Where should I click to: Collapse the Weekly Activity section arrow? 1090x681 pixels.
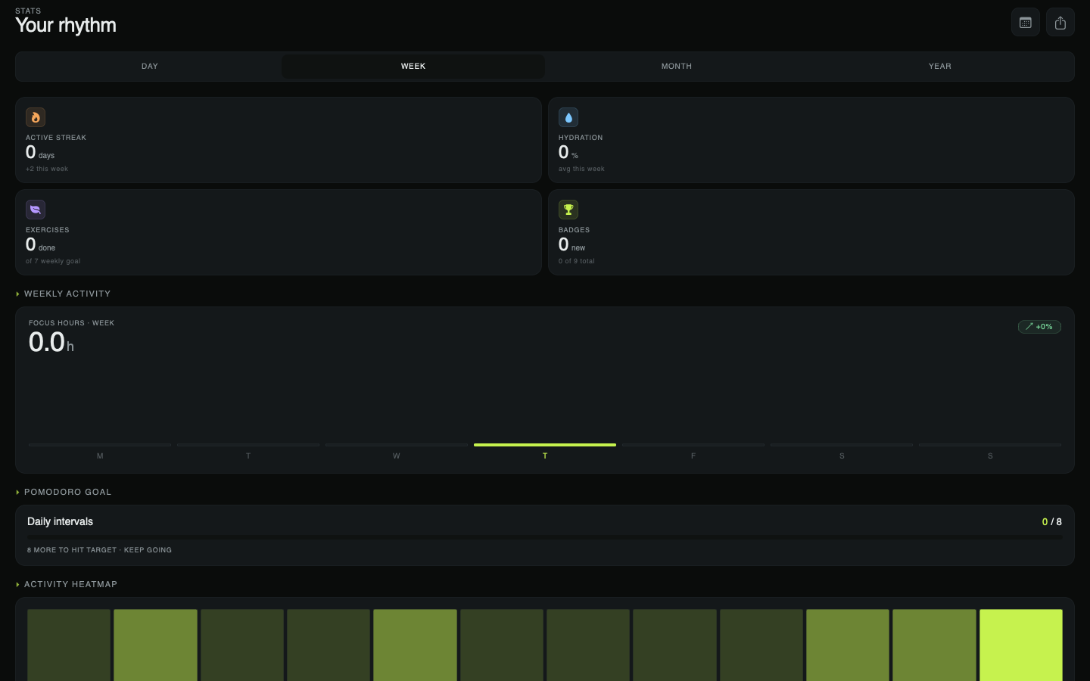(17, 294)
